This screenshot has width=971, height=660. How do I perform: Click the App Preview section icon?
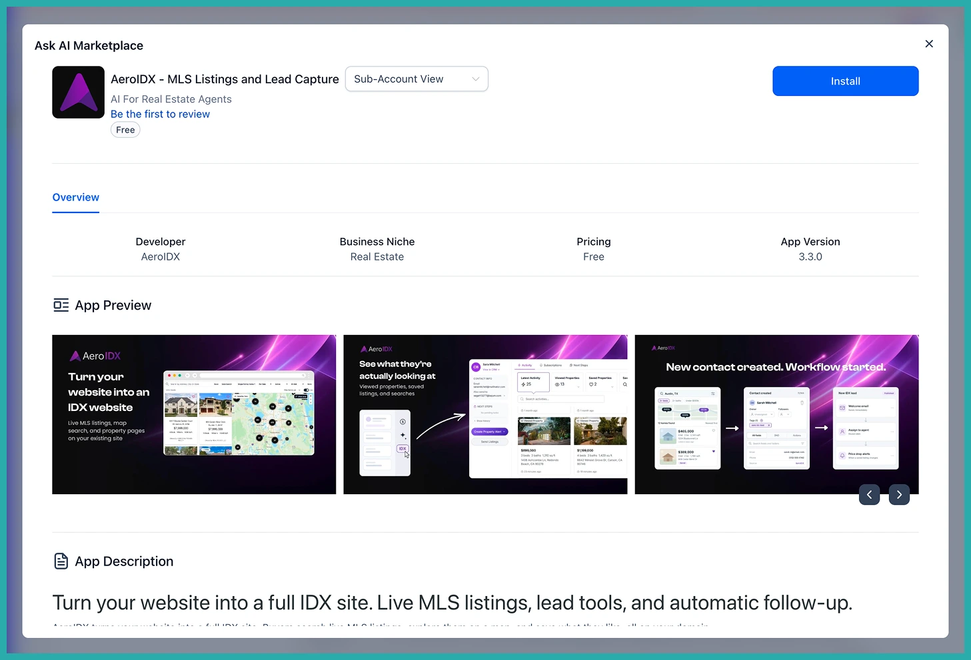61,305
